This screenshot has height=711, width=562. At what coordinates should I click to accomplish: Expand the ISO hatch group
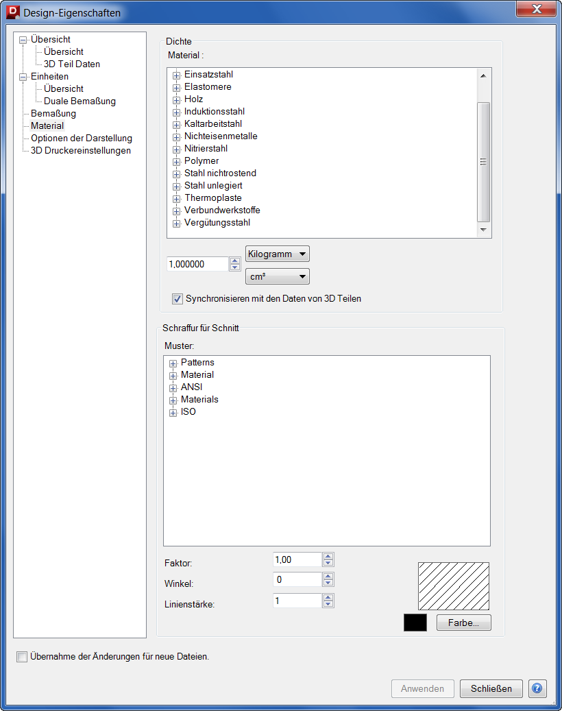[173, 413]
